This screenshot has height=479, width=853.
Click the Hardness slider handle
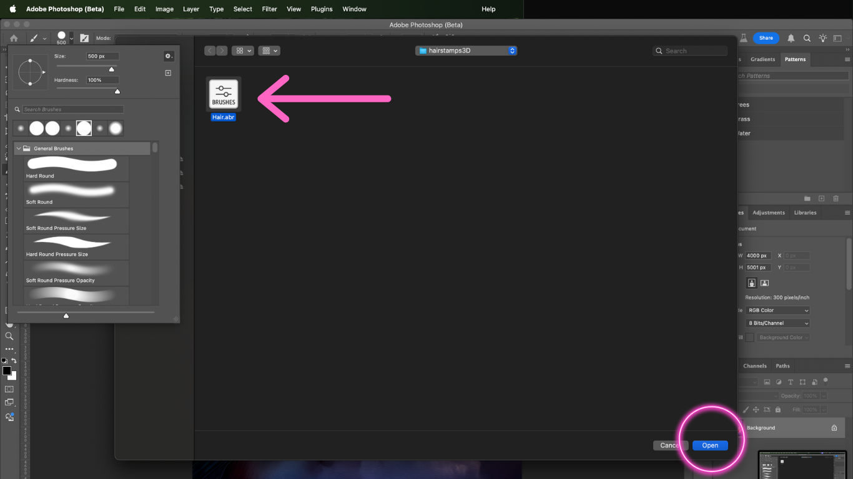pyautogui.click(x=117, y=91)
